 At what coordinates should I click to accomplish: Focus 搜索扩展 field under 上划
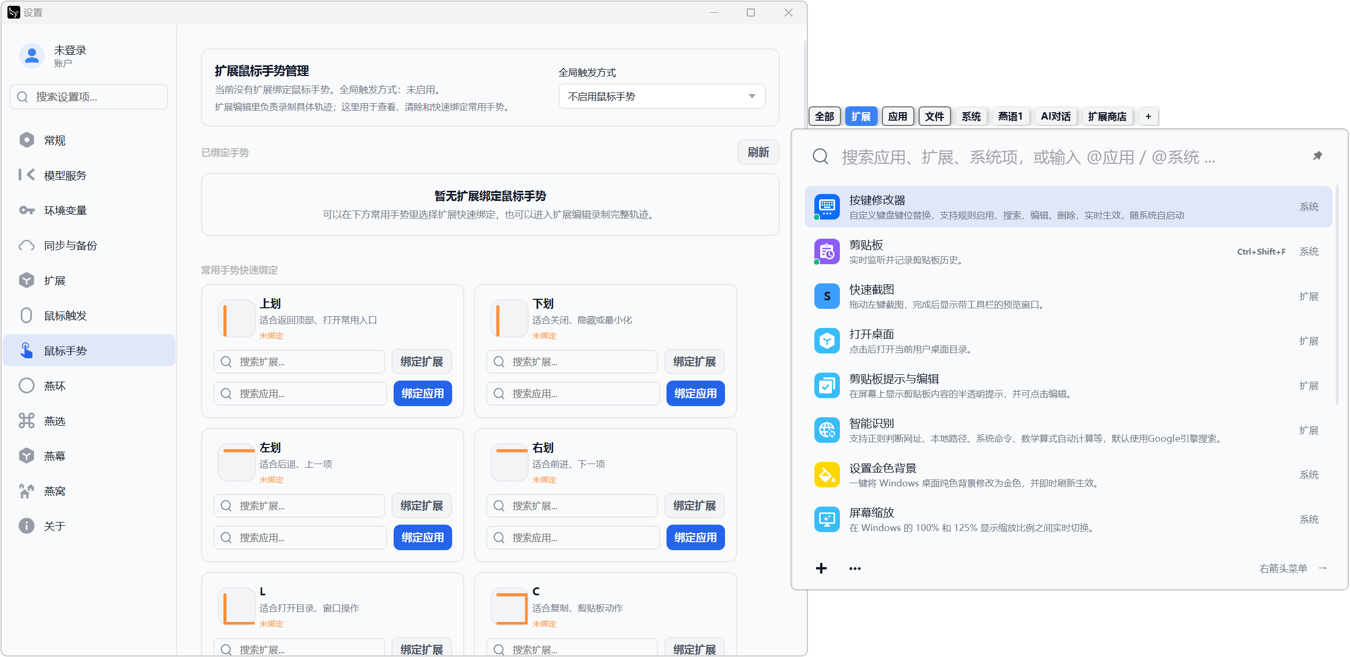click(x=299, y=362)
